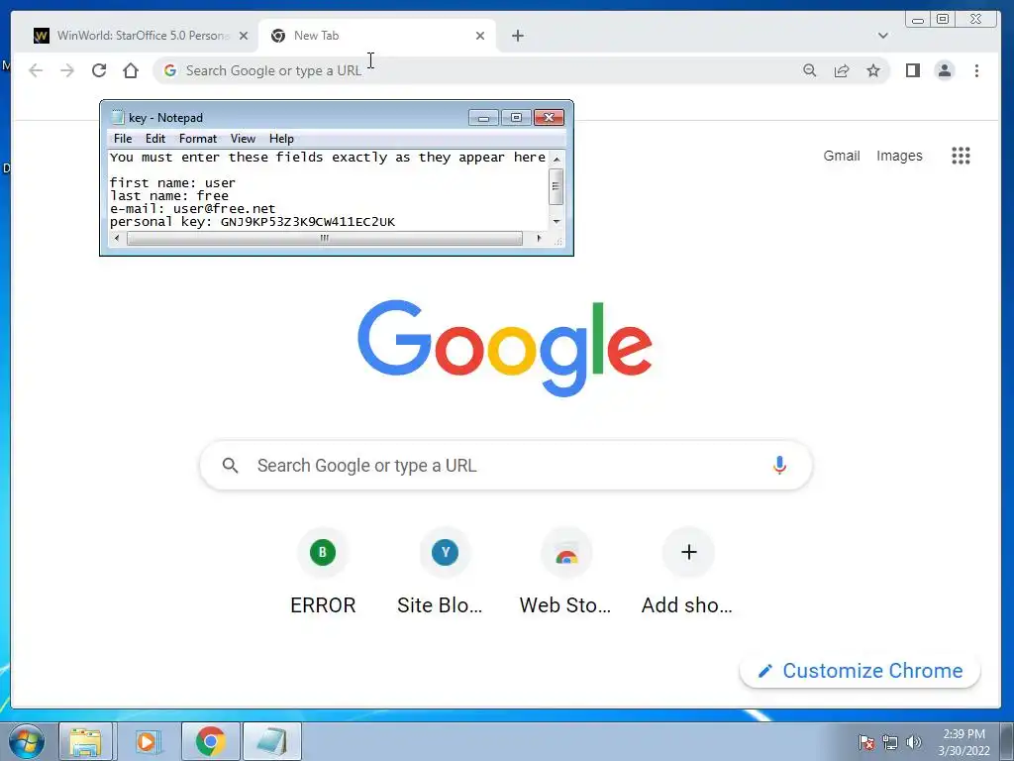Screen dimensions: 1014x761
Task: Focus the Google search box
Action: [506, 466]
